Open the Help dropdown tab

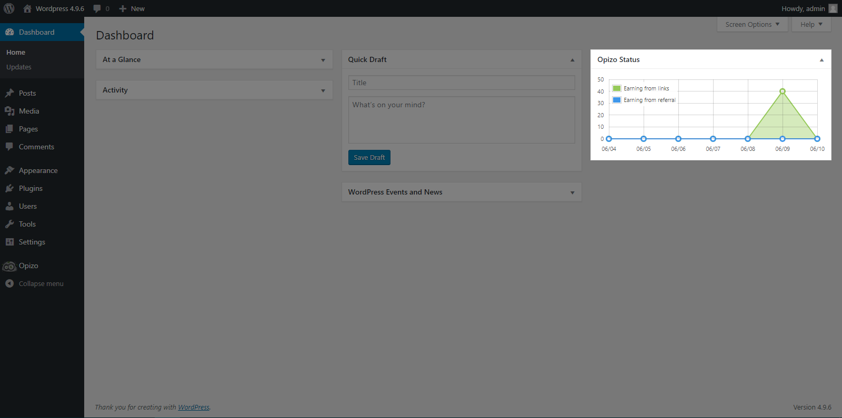point(811,24)
